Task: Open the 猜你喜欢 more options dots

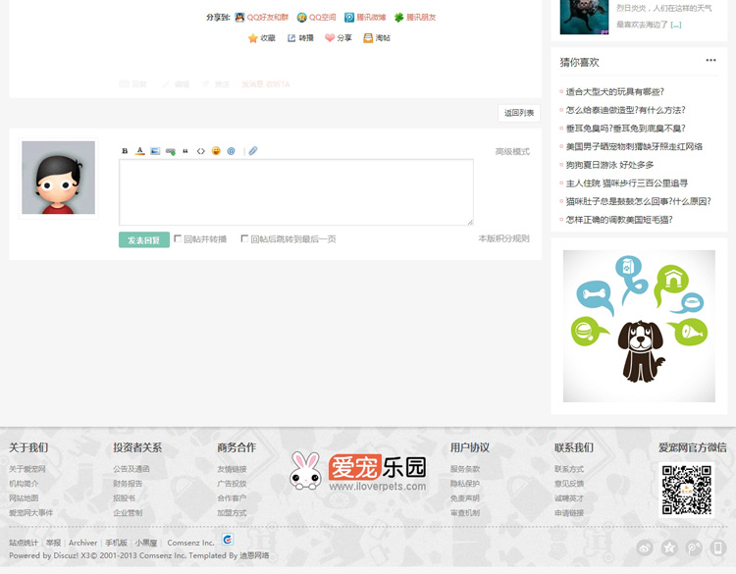Action: 710,60
